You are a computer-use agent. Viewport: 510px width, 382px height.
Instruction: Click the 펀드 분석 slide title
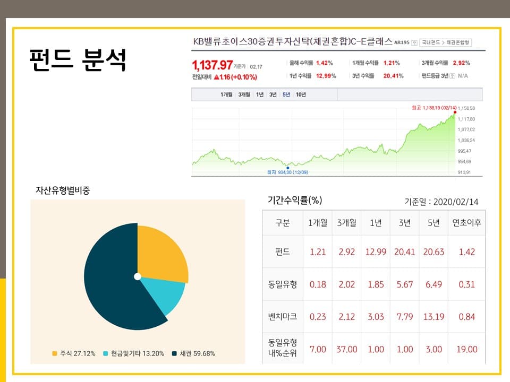click(x=78, y=60)
